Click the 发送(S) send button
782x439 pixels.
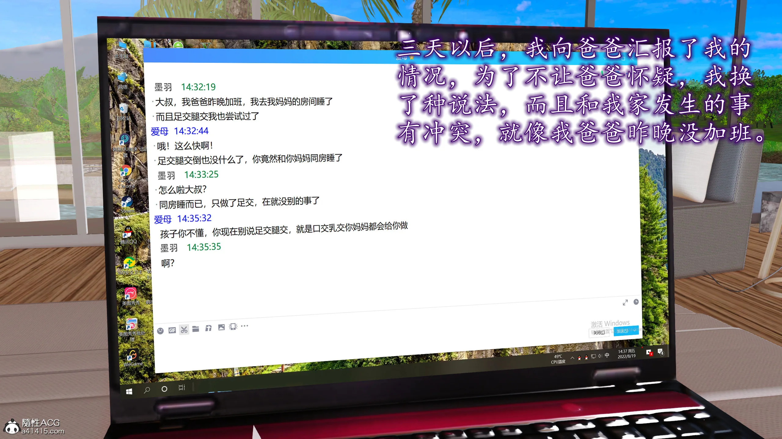[622, 331]
